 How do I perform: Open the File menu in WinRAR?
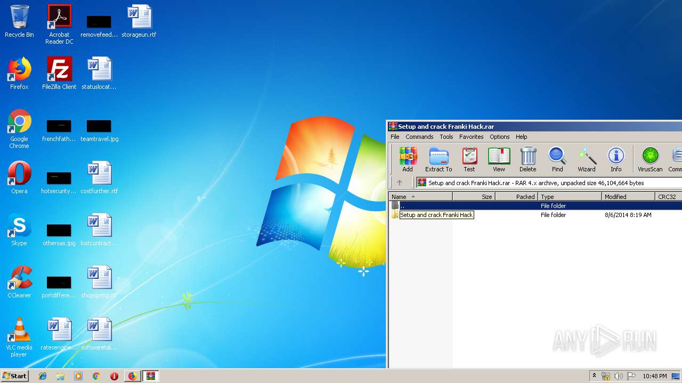pos(395,137)
